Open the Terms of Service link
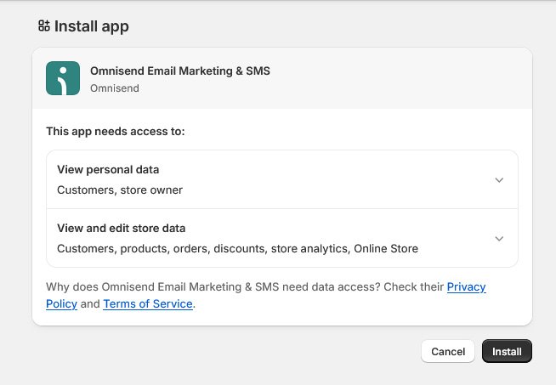 148,303
